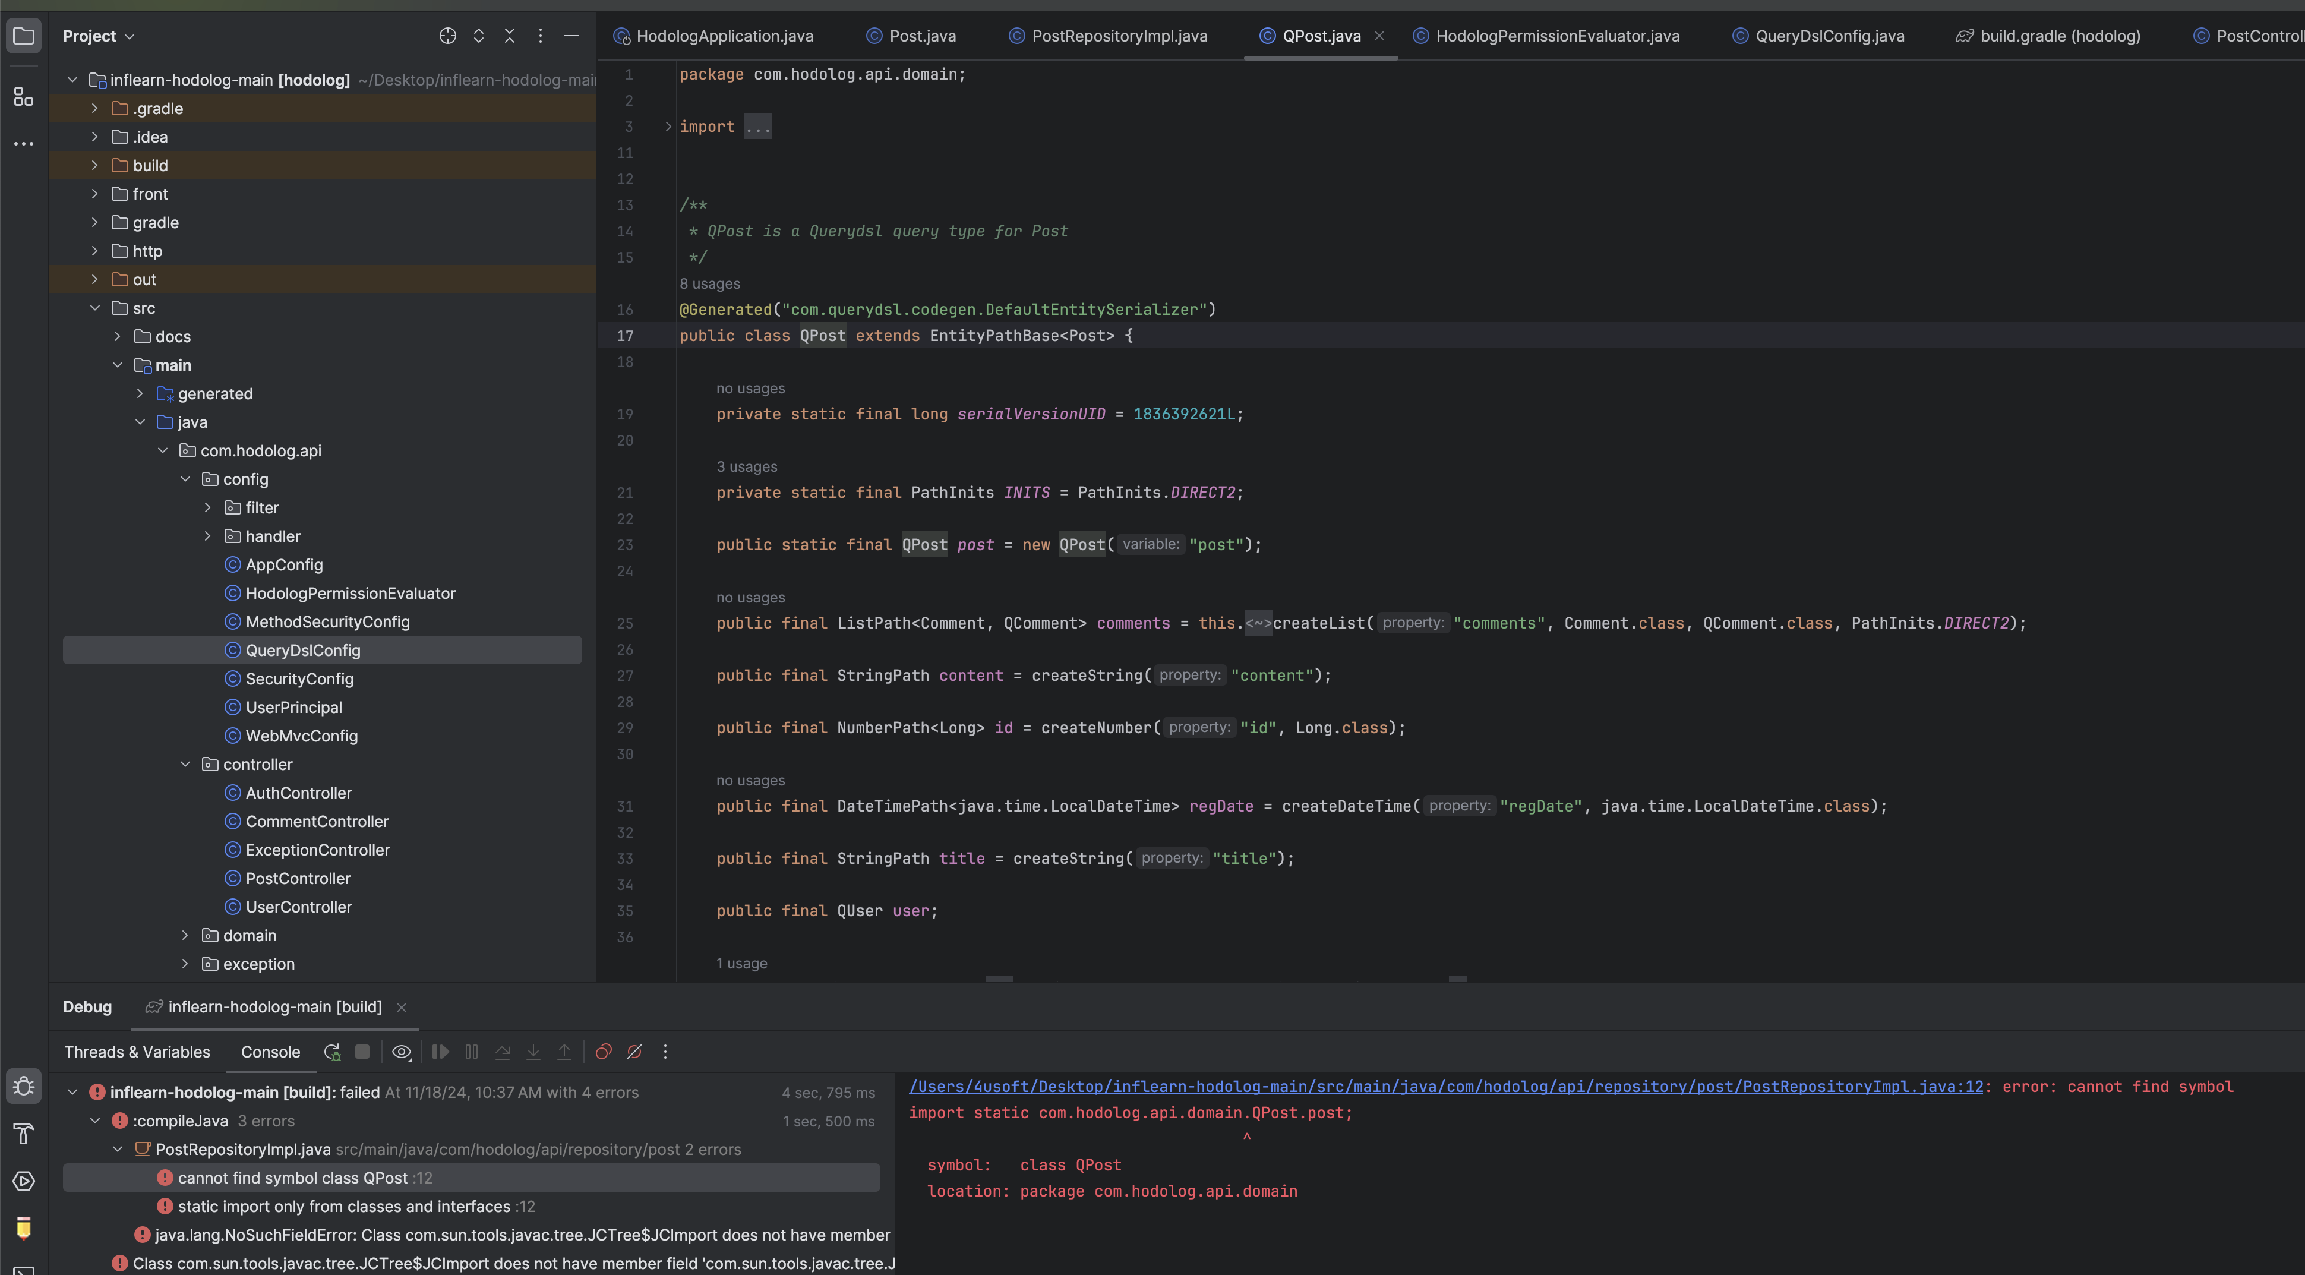Click Expand Selected up-down arrows icon
2305x1275 pixels.
(479, 36)
